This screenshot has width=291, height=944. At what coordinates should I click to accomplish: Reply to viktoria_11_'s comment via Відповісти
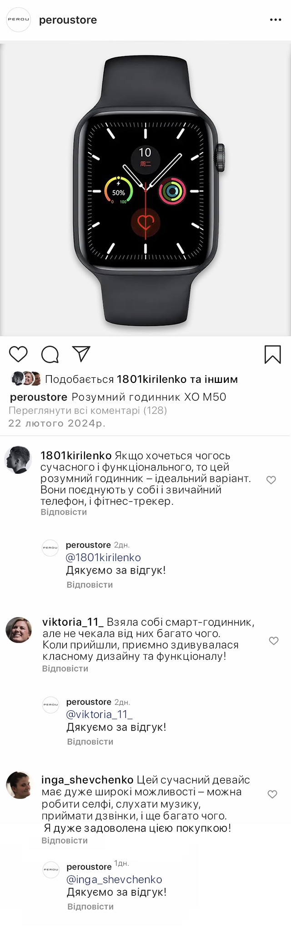click(65, 668)
